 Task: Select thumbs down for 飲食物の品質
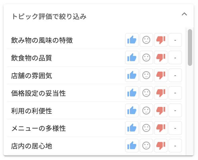[x=161, y=58]
